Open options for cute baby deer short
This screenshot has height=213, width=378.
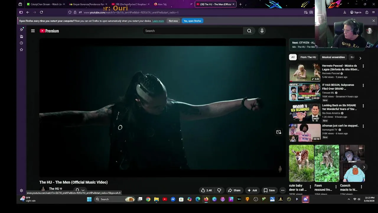310,187
